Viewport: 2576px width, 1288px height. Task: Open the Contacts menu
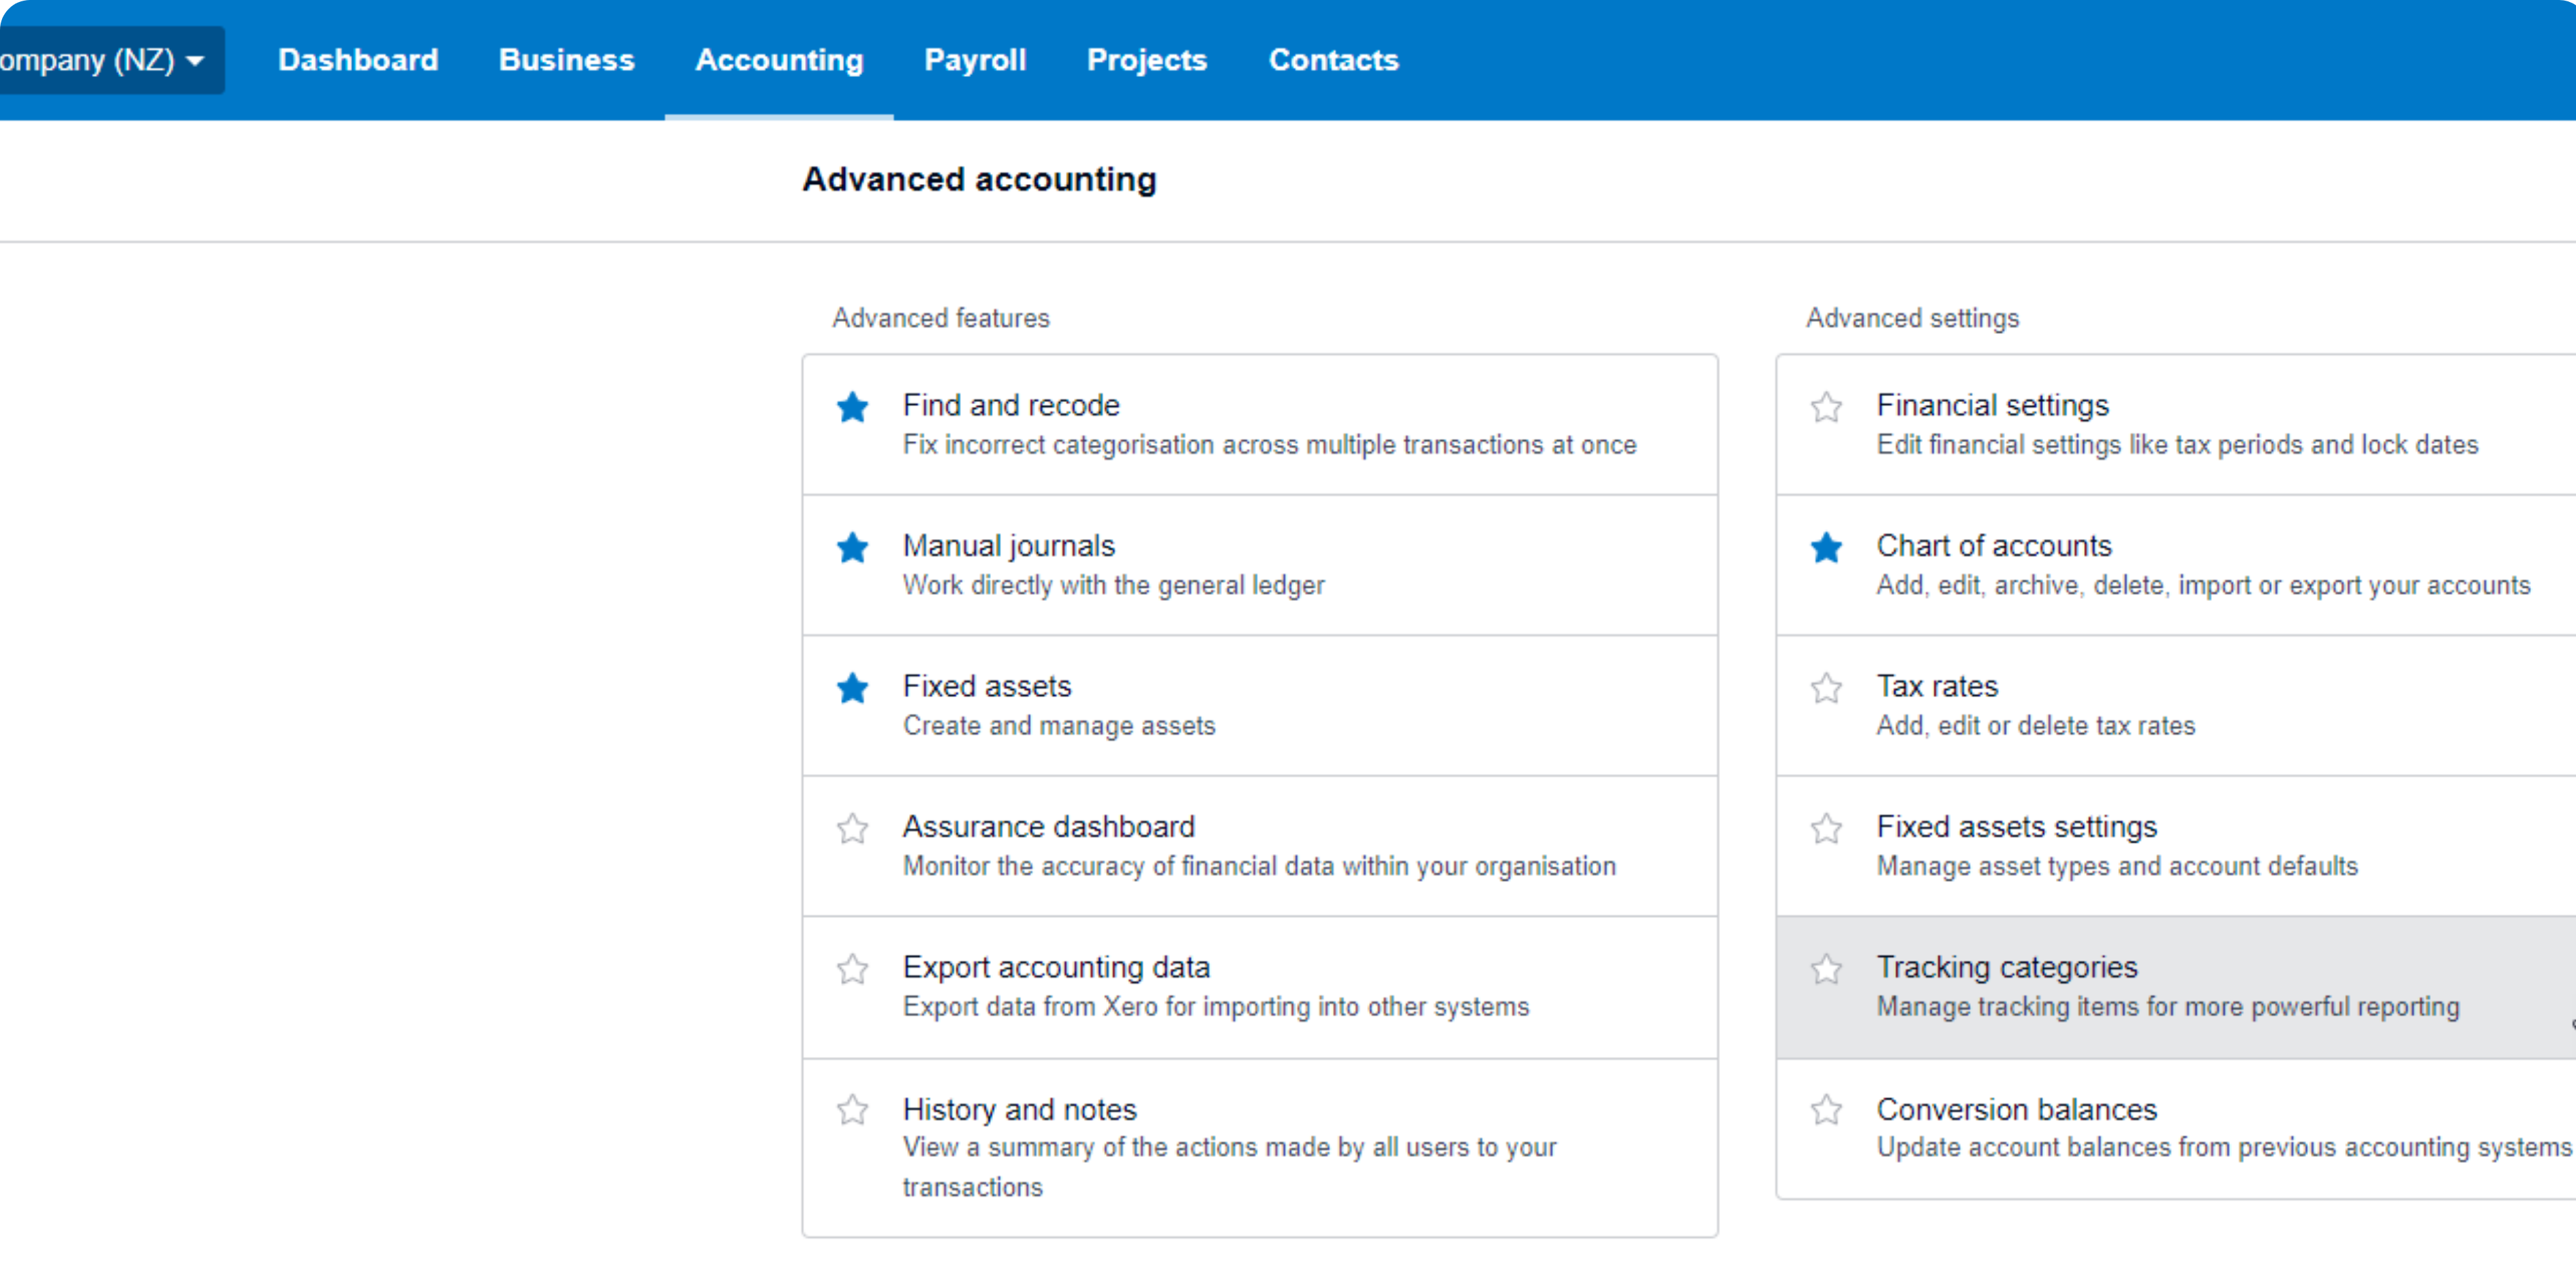point(1332,60)
